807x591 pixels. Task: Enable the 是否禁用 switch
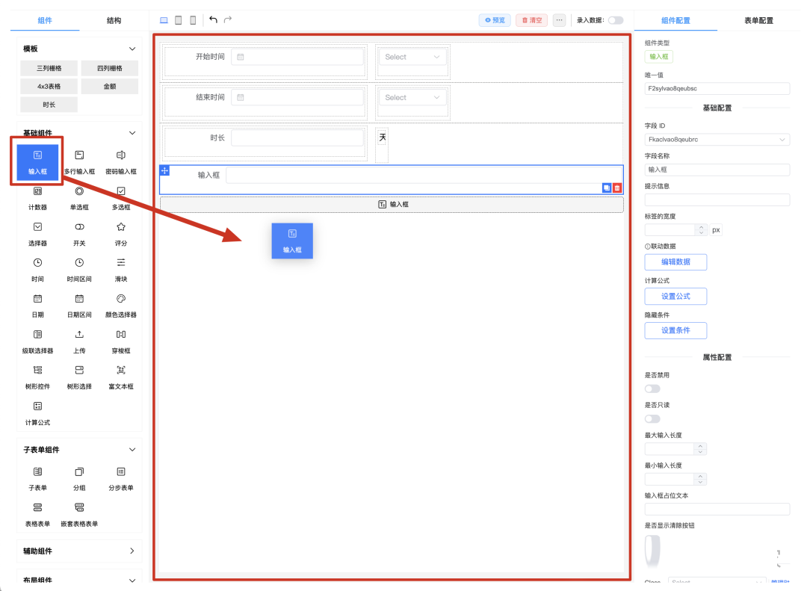point(652,389)
